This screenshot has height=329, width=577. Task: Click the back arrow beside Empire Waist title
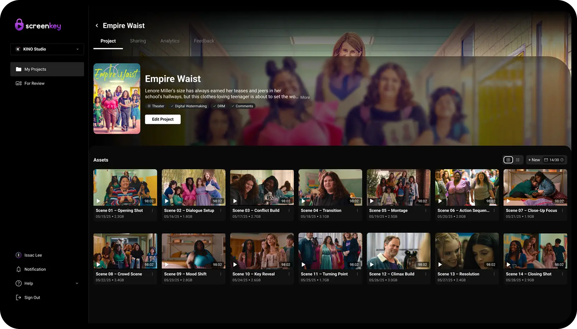(97, 25)
